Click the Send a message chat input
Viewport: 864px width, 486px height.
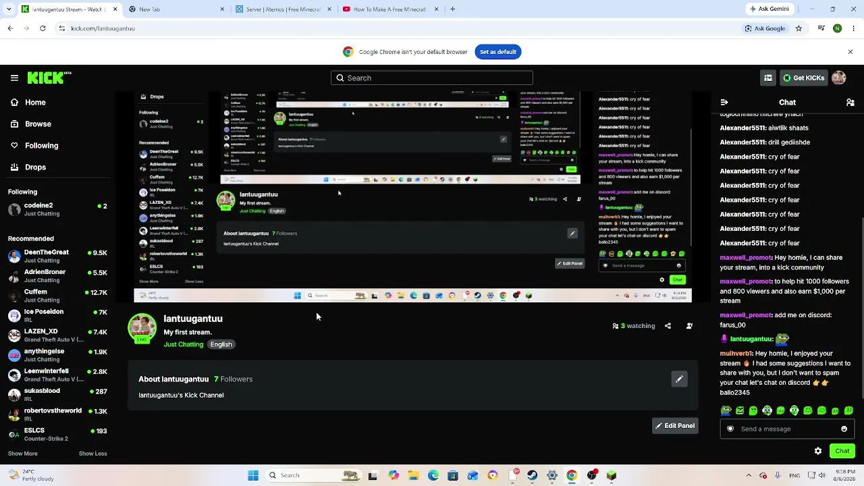click(x=787, y=429)
